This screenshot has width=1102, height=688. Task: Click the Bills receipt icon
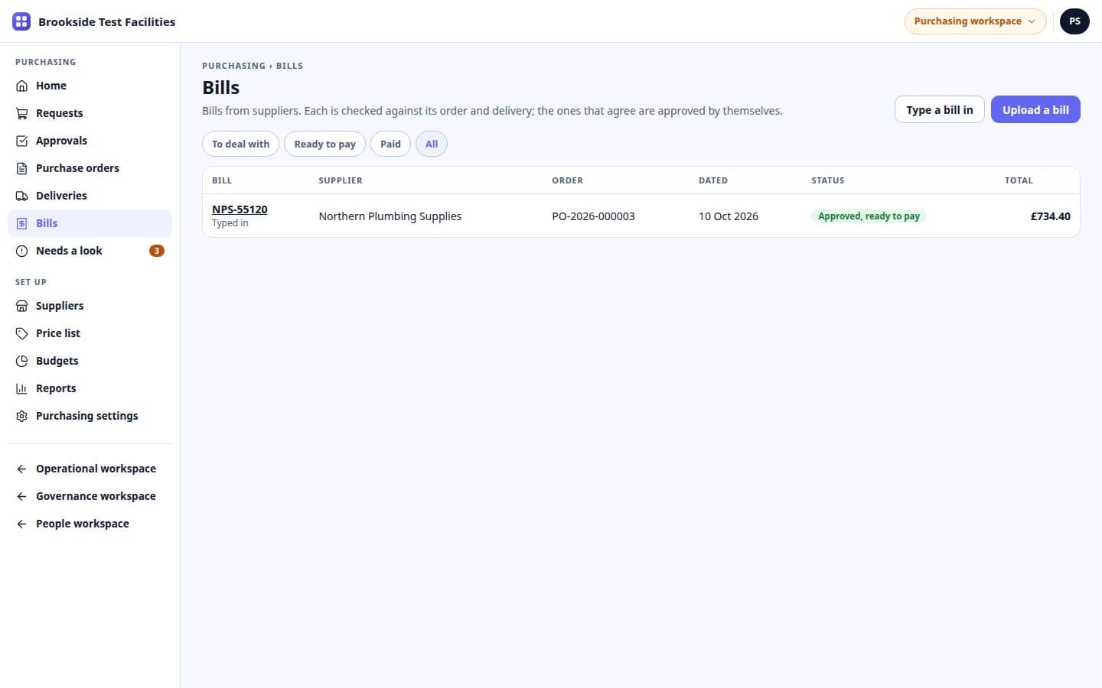[x=21, y=223]
